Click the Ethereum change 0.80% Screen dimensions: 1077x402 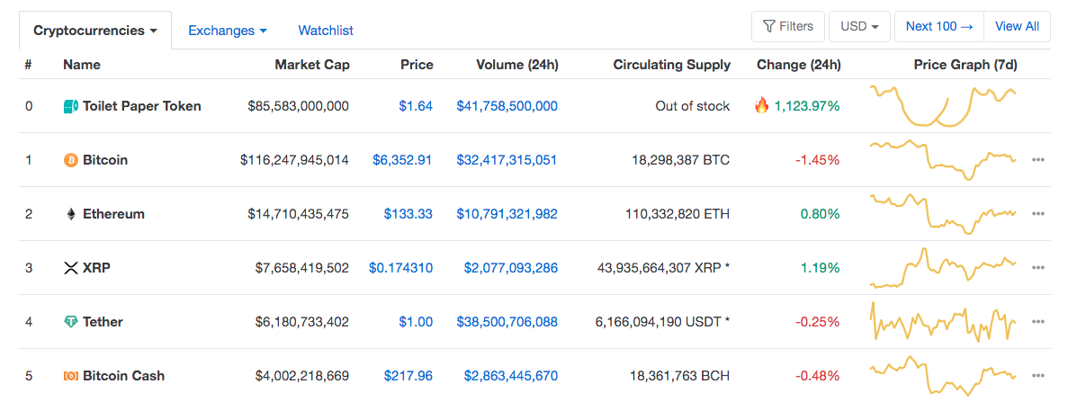(x=820, y=214)
